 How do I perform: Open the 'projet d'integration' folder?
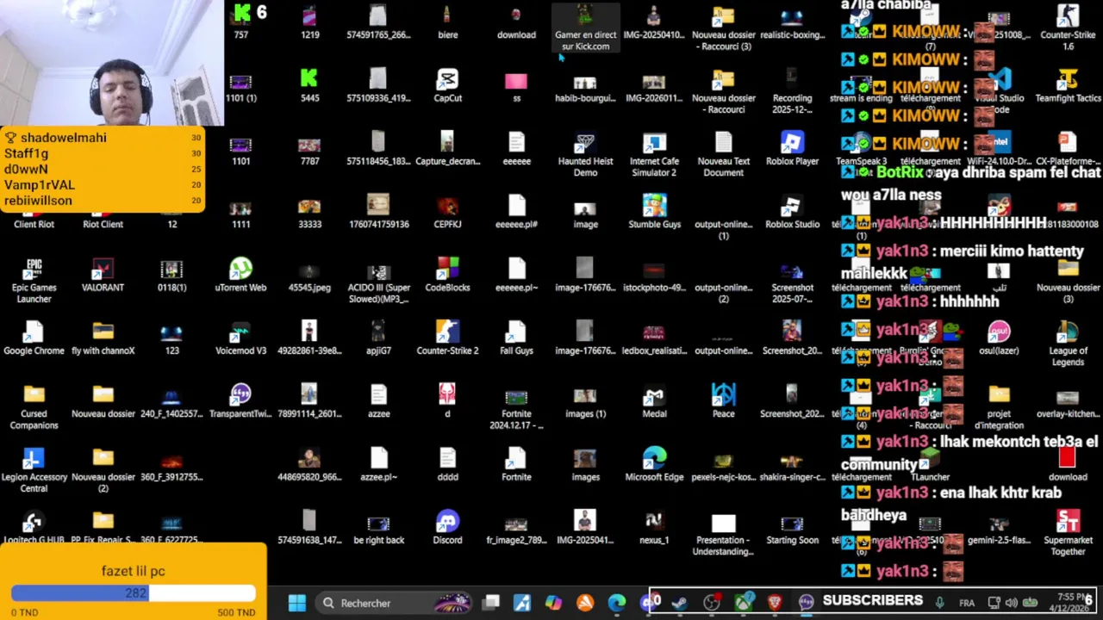point(999,407)
